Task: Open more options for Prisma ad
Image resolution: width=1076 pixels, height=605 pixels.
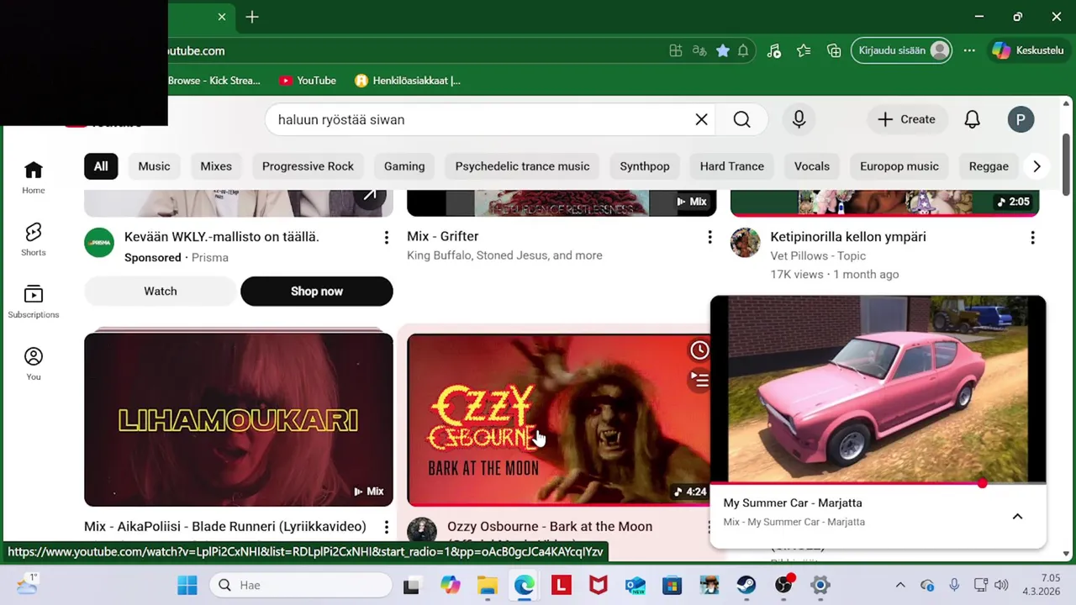Action: pyautogui.click(x=387, y=238)
